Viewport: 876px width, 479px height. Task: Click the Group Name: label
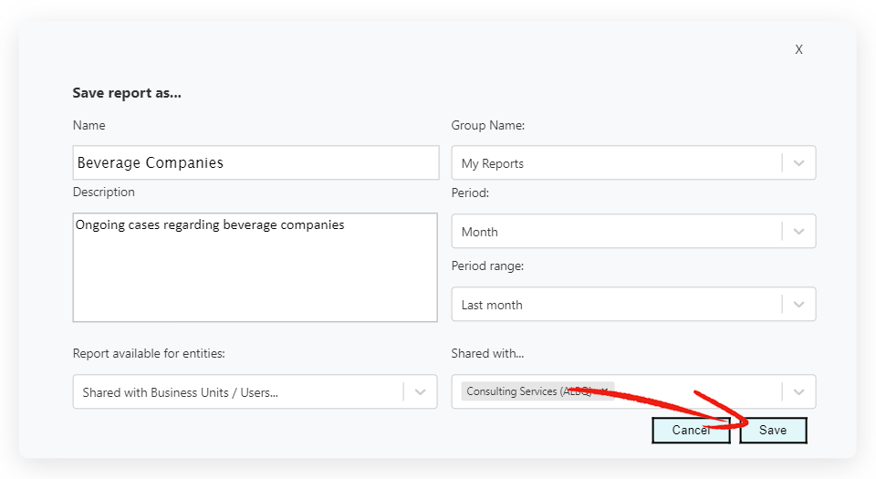[x=488, y=126]
